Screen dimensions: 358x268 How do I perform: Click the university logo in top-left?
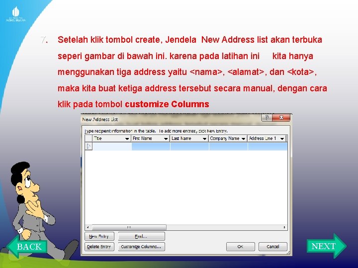tap(15, 14)
